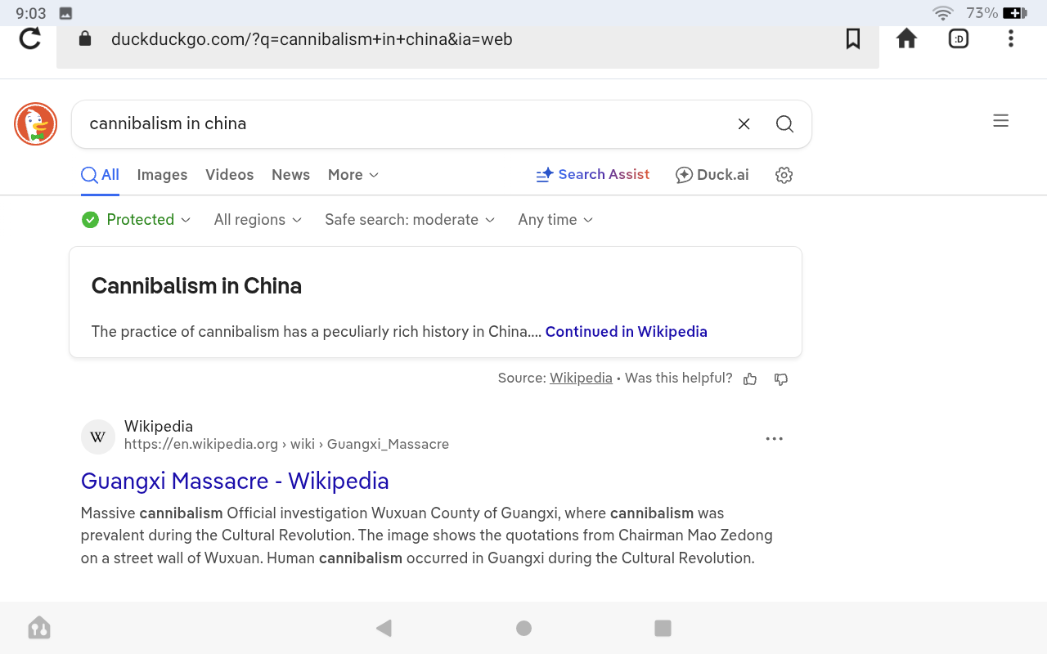Click the DuckDuckGo duck logo

pyautogui.click(x=35, y=124)
